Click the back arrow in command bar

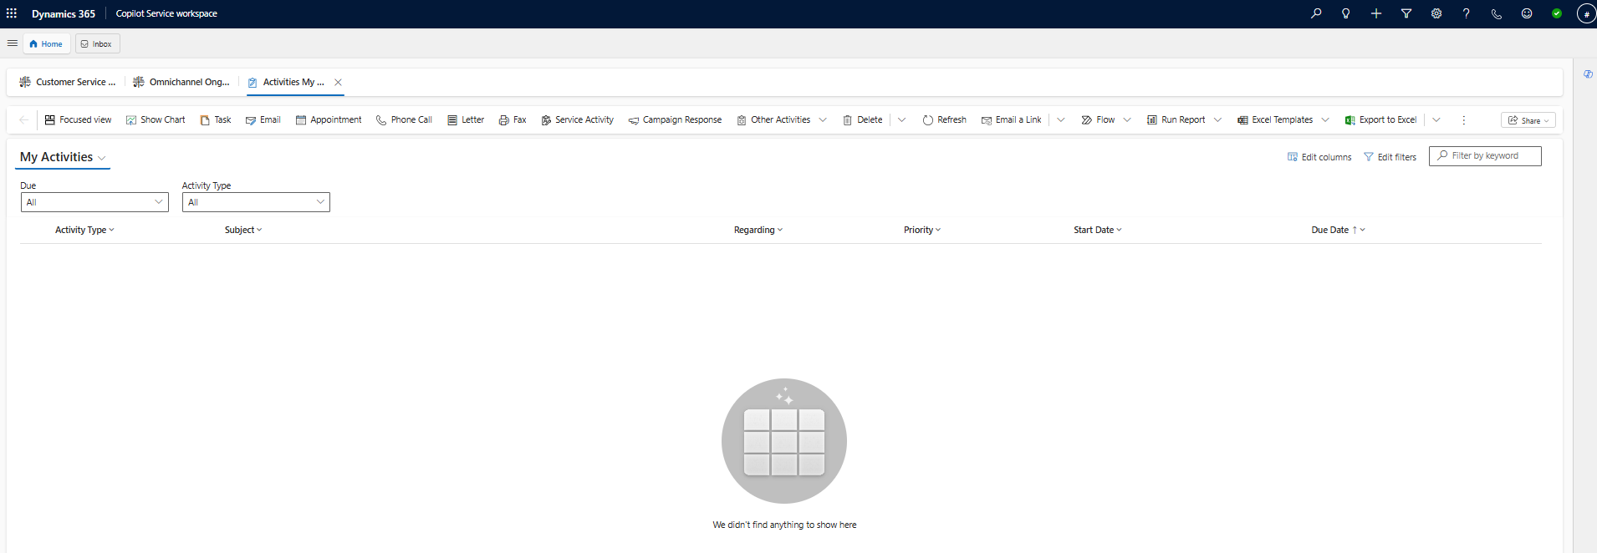[23, 120]
